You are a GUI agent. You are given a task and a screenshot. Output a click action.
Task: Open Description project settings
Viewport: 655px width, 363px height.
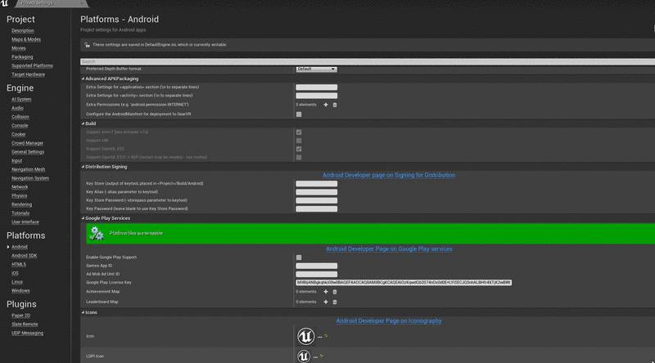(x=23, y=30)
